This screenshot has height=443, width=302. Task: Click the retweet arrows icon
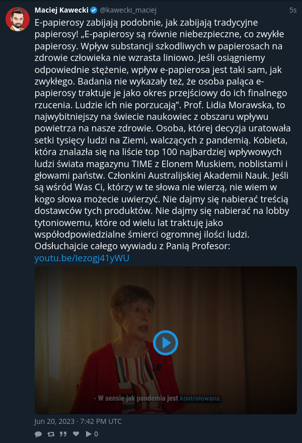tap(51, 434)
